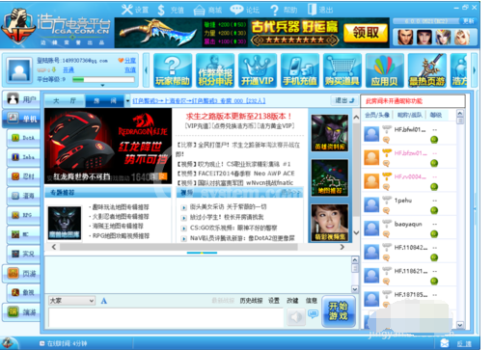Switch to the 大厅 lobby tab
This screenshot has width=493, height=350.
65,101
